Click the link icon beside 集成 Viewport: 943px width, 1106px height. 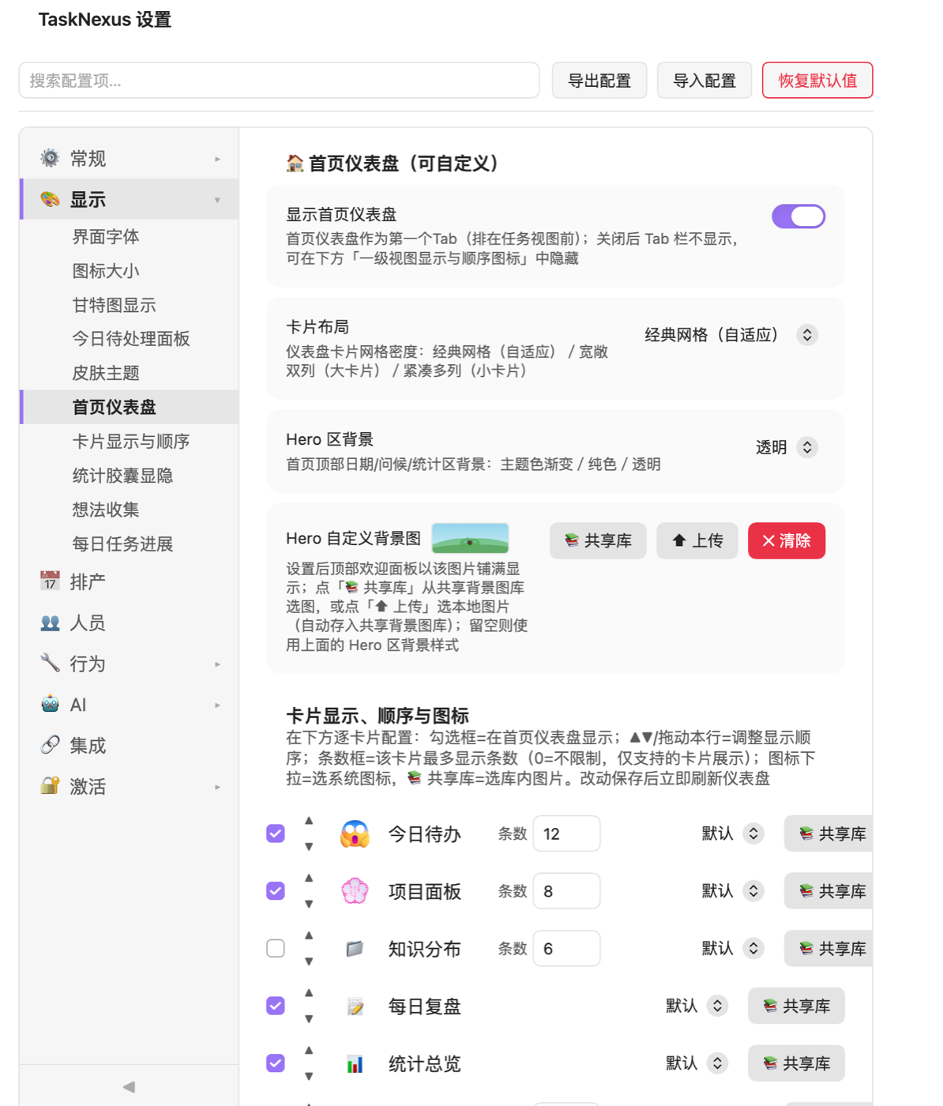tap(50, 745)
